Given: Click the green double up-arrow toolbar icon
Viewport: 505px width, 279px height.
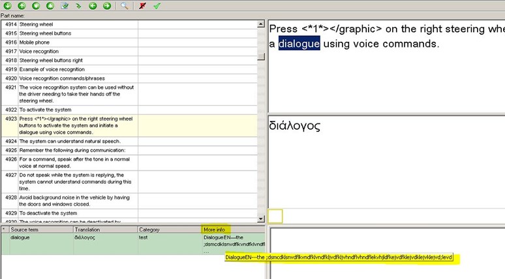Looking at the screenshot, I should (x=50, y=5).
